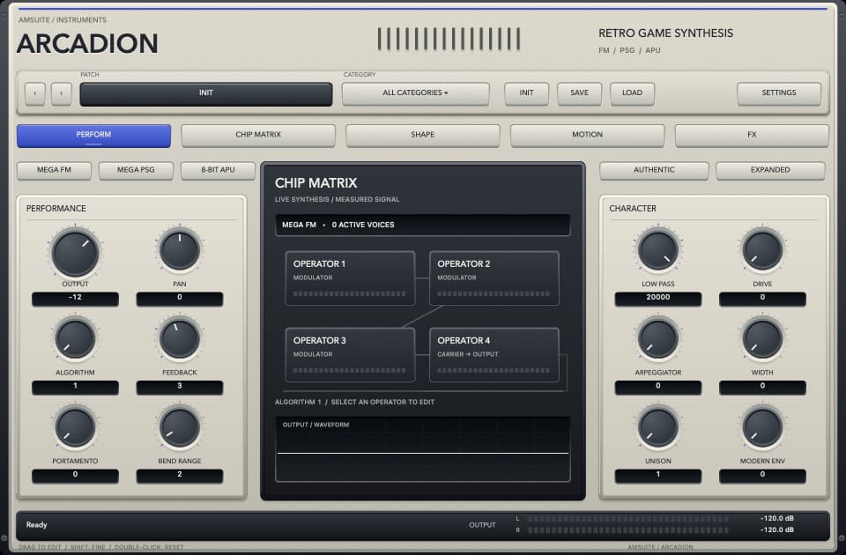The width and height of the screenshot is (846, 555).
Task: Open the ALL CATEGORIES dropdown
Action: point(415,93)
